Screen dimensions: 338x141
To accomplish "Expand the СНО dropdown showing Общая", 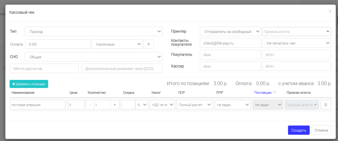I will 94,57.
